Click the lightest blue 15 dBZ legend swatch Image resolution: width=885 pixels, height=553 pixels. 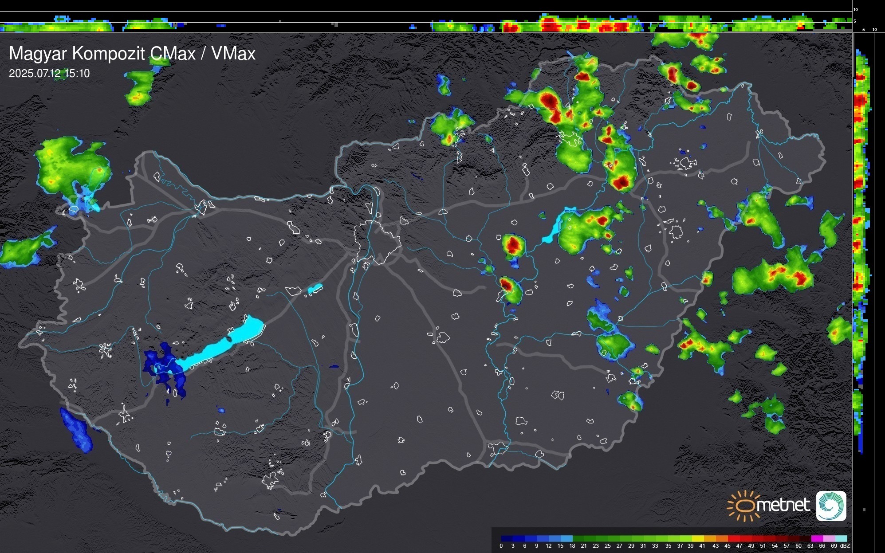566,538
